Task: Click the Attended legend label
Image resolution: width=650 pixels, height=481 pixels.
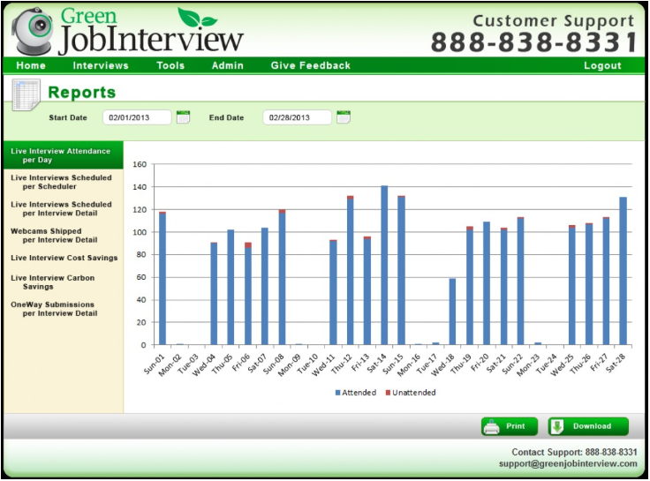Action: 359,393
